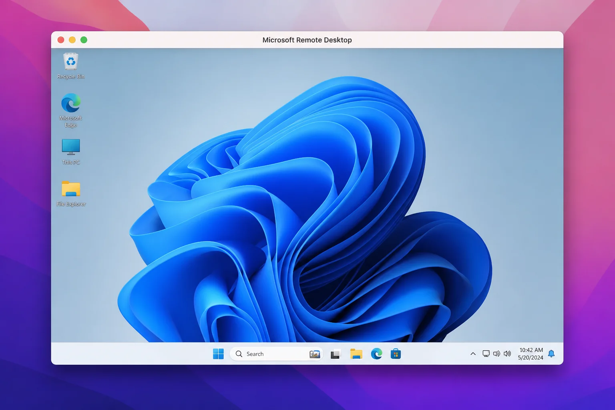Launch File Explorer from the taskbar
Image resolution: width=615 pixels, height=410 pixels.
coord(356,354)
